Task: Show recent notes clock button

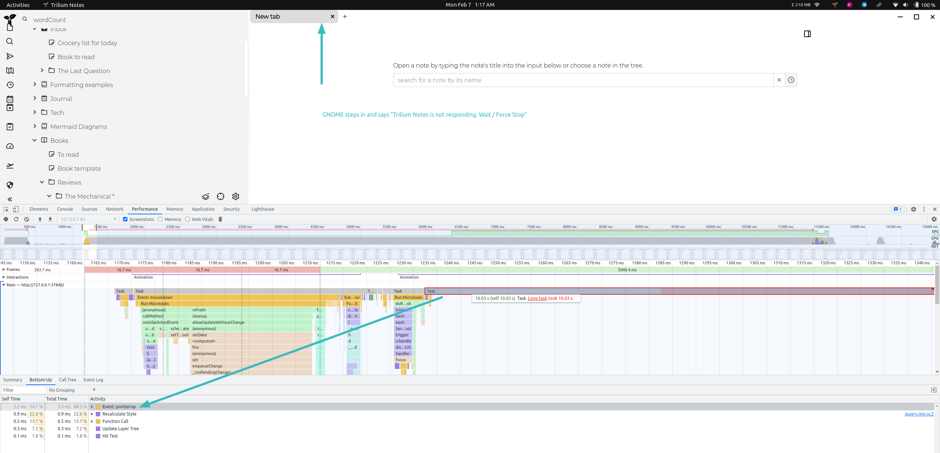Action: point(791,80)
